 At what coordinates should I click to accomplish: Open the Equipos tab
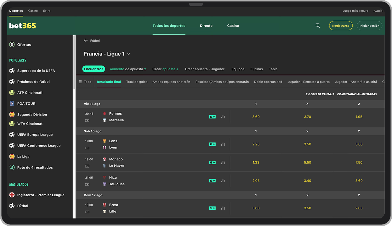(x=238, y=69)
